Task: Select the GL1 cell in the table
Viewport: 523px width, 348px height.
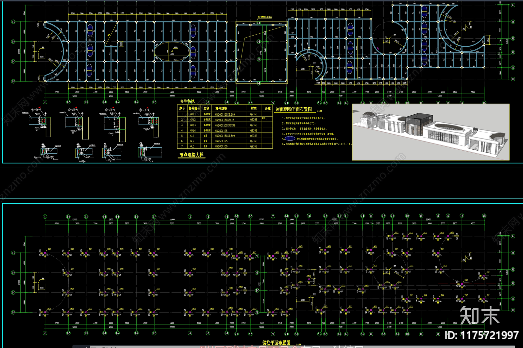Action: (192, 136)
